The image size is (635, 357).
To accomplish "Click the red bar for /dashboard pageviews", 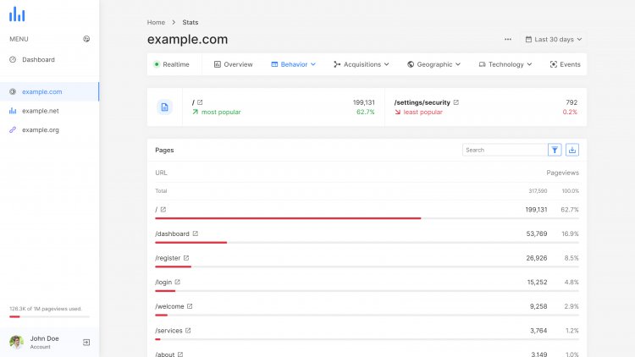I will (x=190, y=243).
